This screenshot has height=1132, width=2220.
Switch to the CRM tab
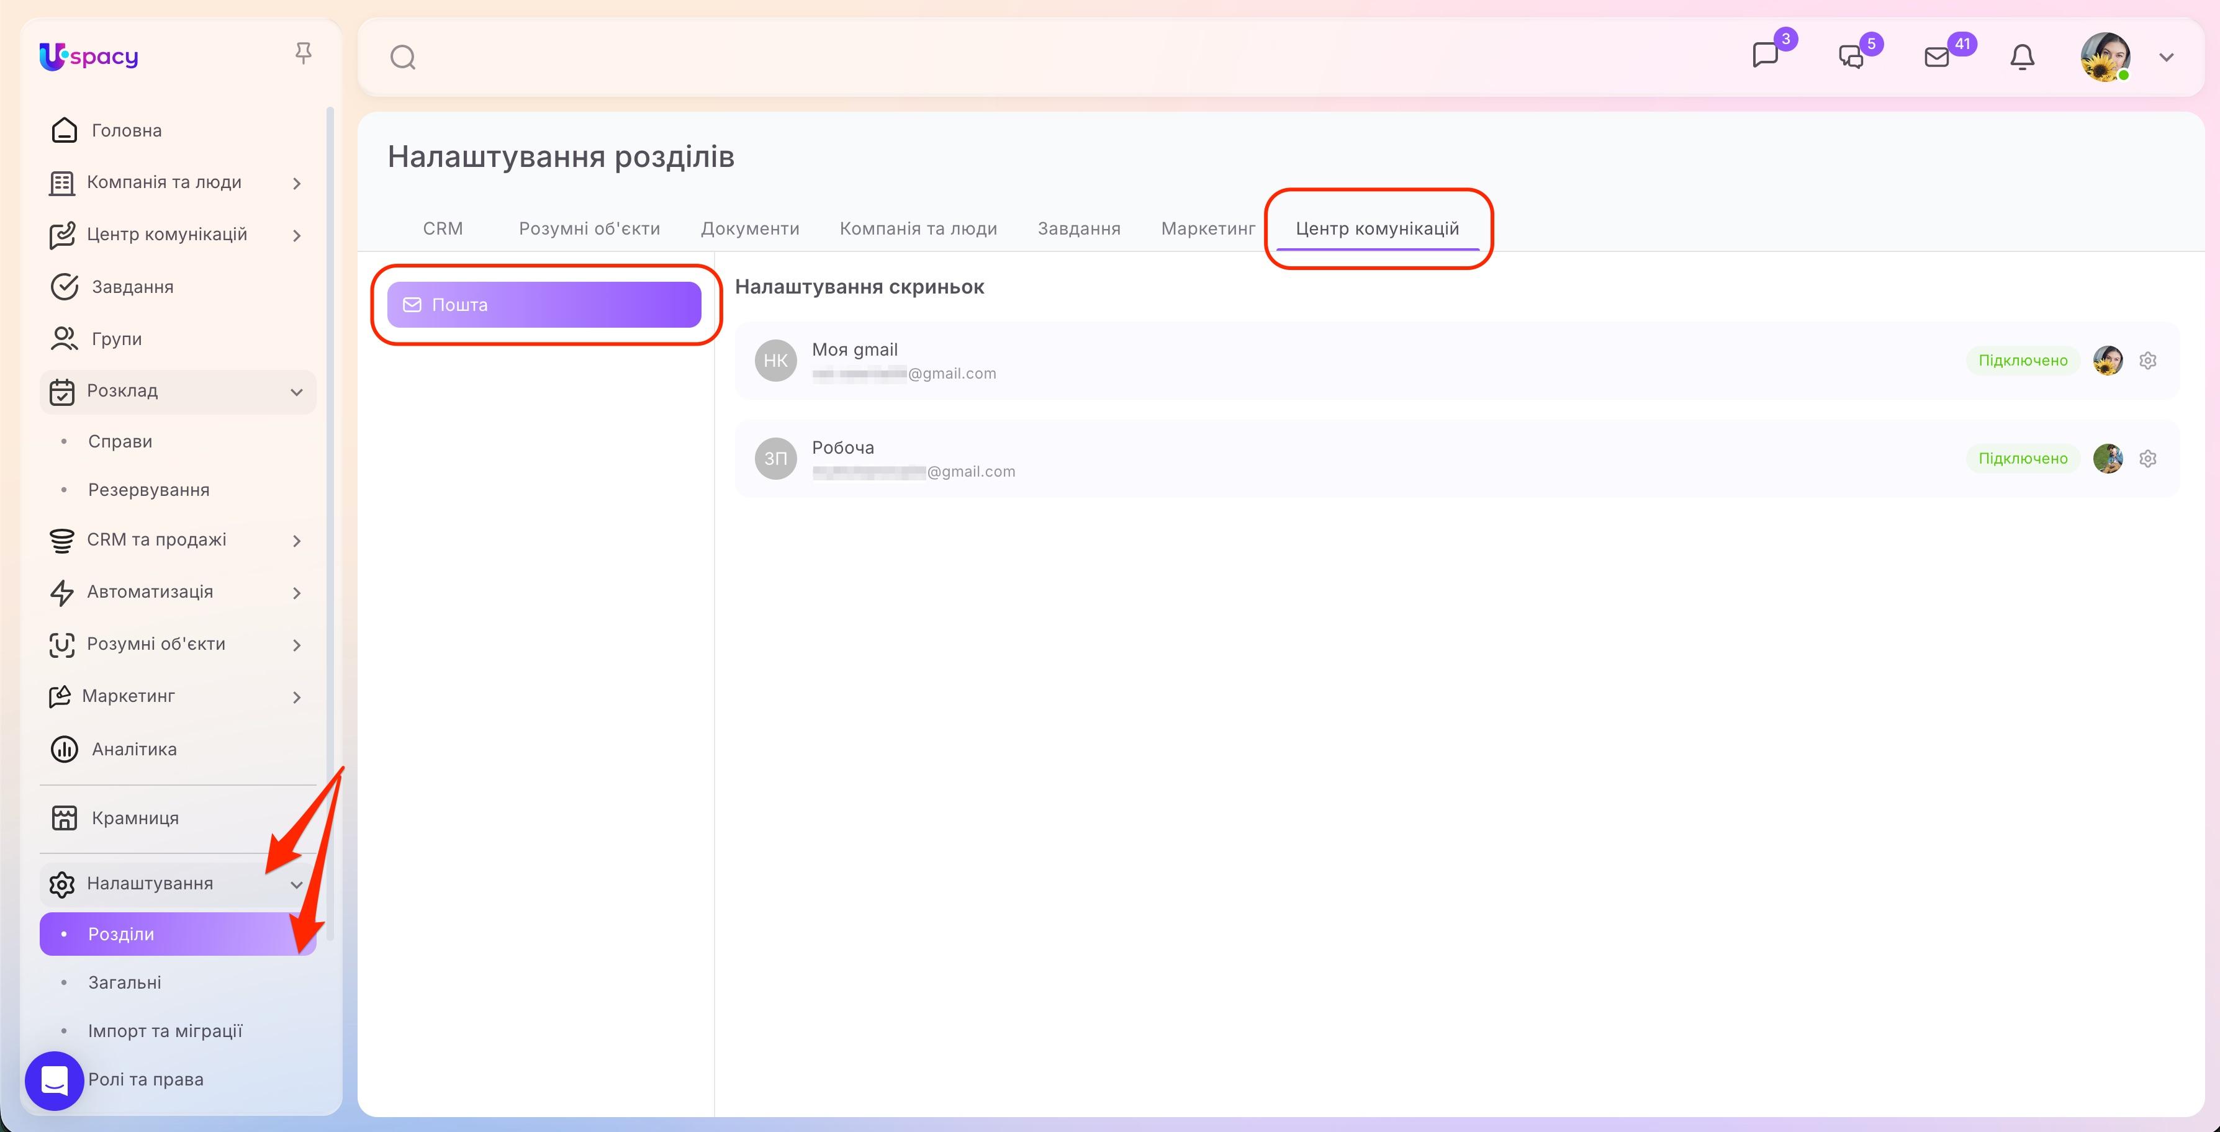tap(443, 228)
